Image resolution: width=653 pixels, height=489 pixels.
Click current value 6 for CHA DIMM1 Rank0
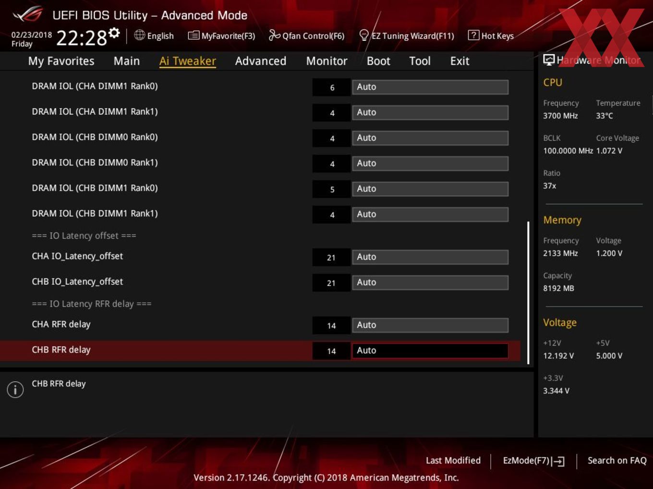(332, 87)
